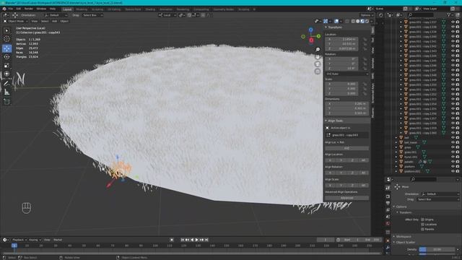Image resolution: width=462 pixels, height=260 pixels.
Task: Click the Advanced align operations button
Action: [x=346, y=198]
